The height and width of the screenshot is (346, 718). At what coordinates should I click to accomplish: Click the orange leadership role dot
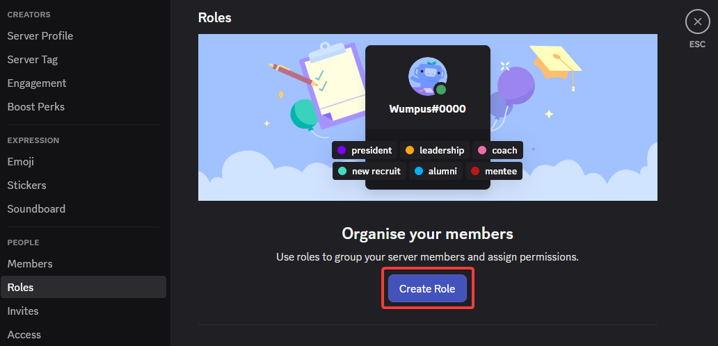pos(410,150)
